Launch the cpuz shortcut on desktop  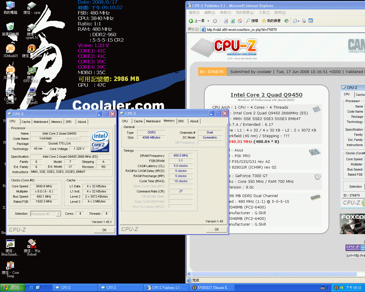click(32, 8)
